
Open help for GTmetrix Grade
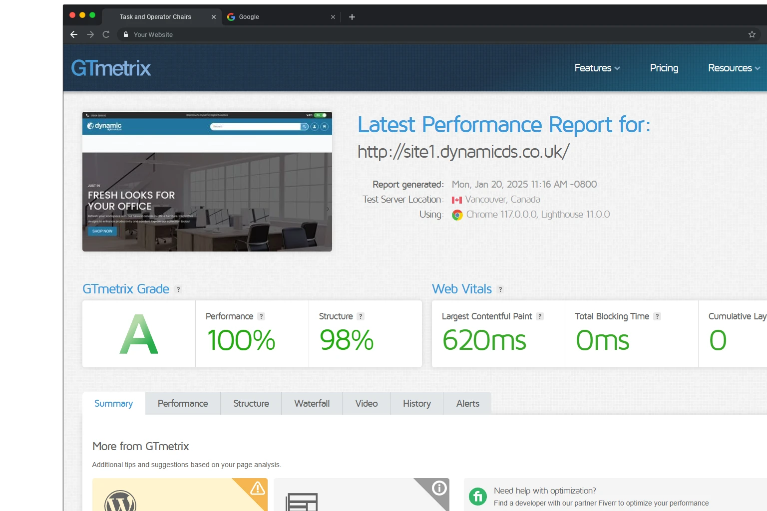point(178,289)
